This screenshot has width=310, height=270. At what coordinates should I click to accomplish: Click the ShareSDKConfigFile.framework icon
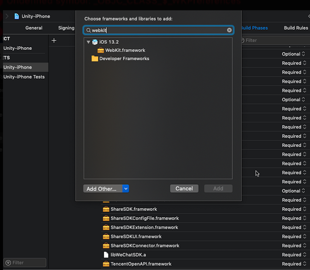coord(106,218)
